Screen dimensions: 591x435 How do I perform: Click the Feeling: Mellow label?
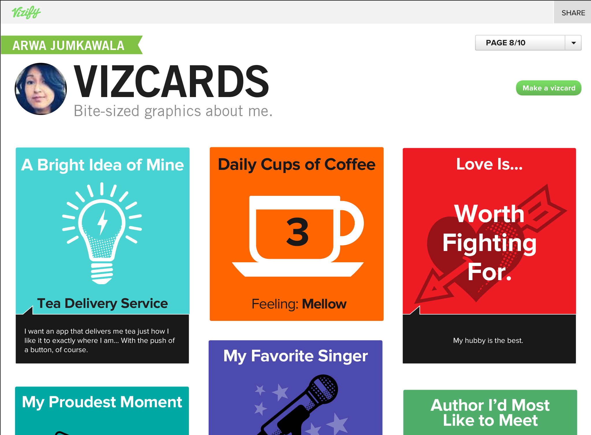click(299, 304)
